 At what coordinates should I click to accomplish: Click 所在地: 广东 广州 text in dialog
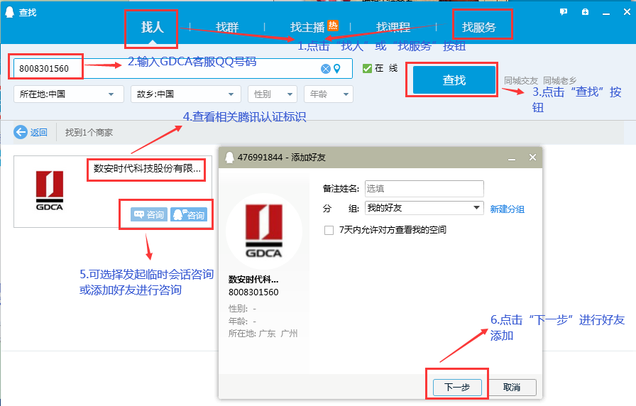(263, 334)
